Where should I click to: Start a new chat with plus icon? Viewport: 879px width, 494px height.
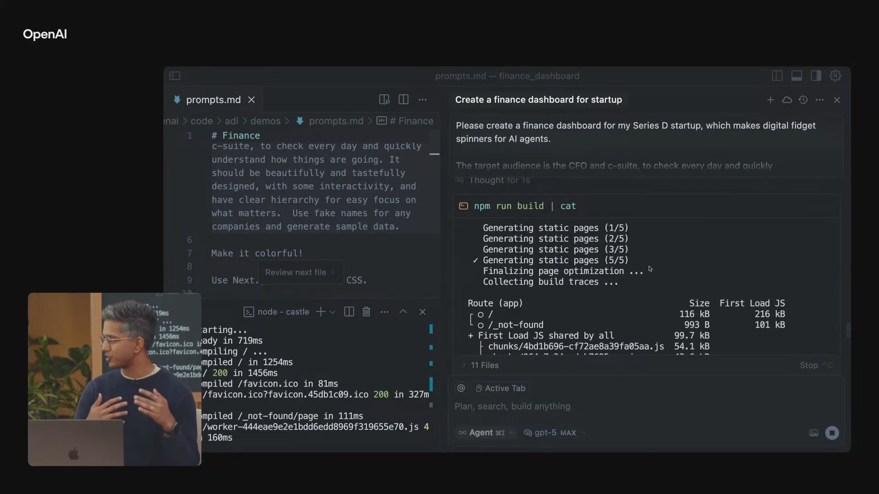[770, 100]
